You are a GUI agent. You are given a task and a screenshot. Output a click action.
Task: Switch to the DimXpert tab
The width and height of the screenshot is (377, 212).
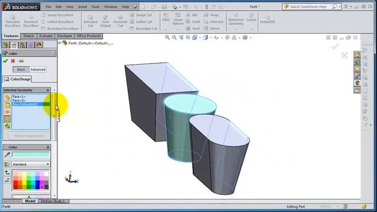(64, 36)
